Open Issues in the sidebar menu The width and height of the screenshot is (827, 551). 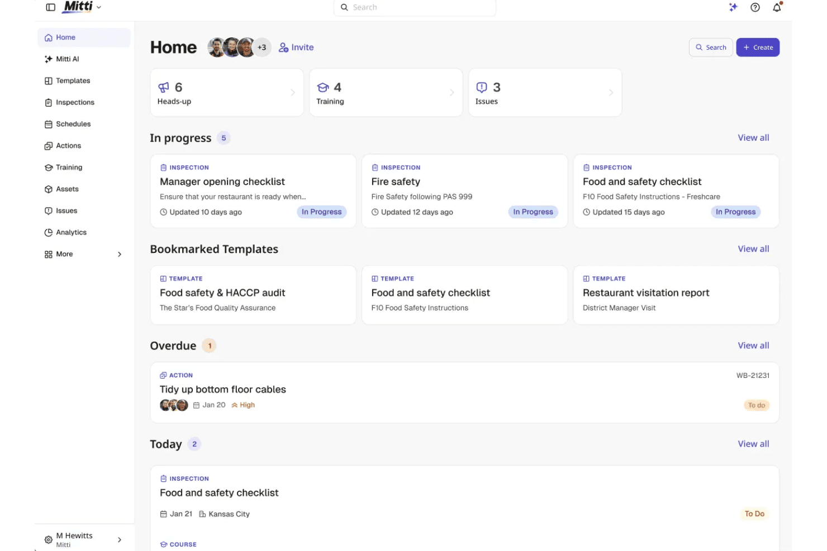(84, 211)
